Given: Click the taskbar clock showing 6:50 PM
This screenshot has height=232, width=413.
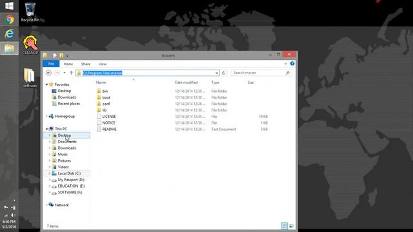Looking at the screenshot, I should (x=9, y=222).
